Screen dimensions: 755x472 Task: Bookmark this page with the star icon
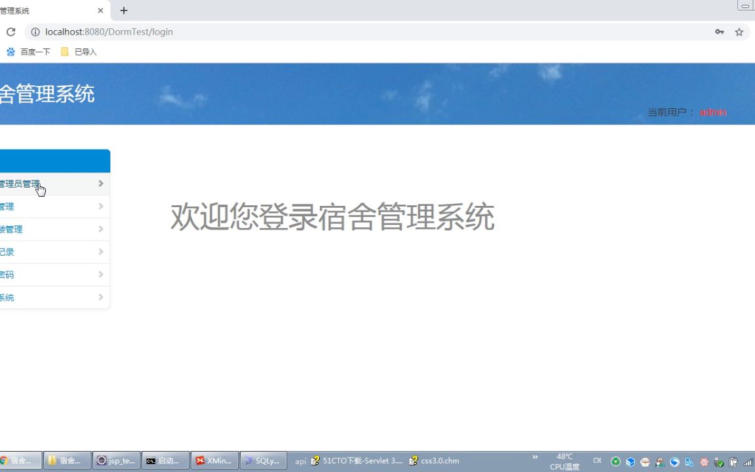[x=739, y=31]
